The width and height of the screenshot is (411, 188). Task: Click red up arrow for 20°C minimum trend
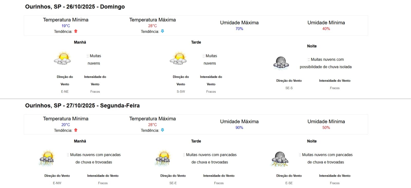[x=76, y=130]
